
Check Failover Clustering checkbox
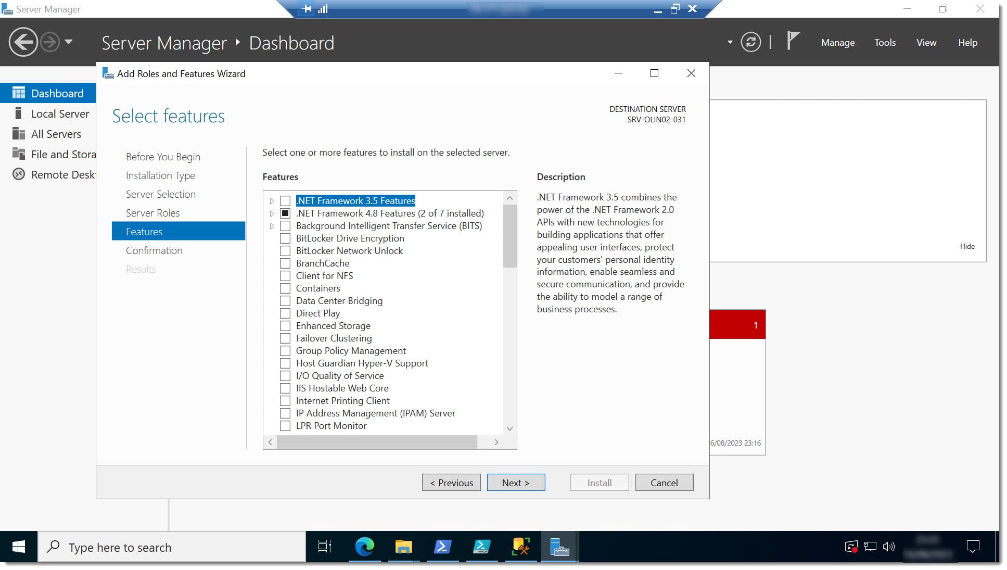285,338
